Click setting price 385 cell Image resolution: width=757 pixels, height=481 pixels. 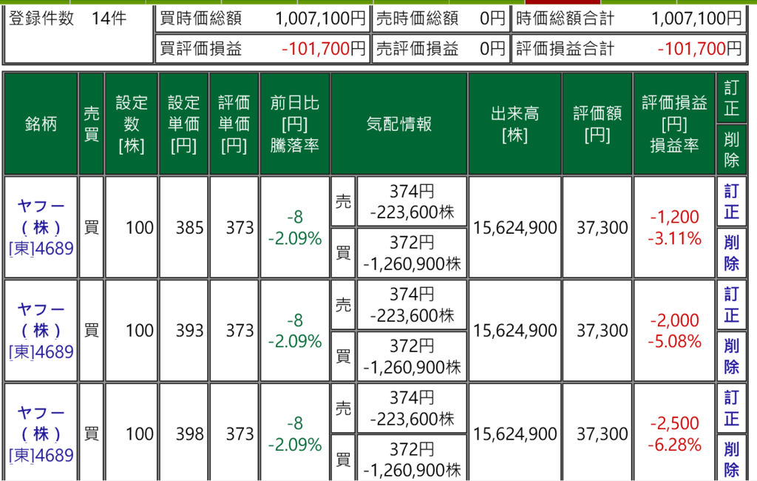[x=184, y=227]
